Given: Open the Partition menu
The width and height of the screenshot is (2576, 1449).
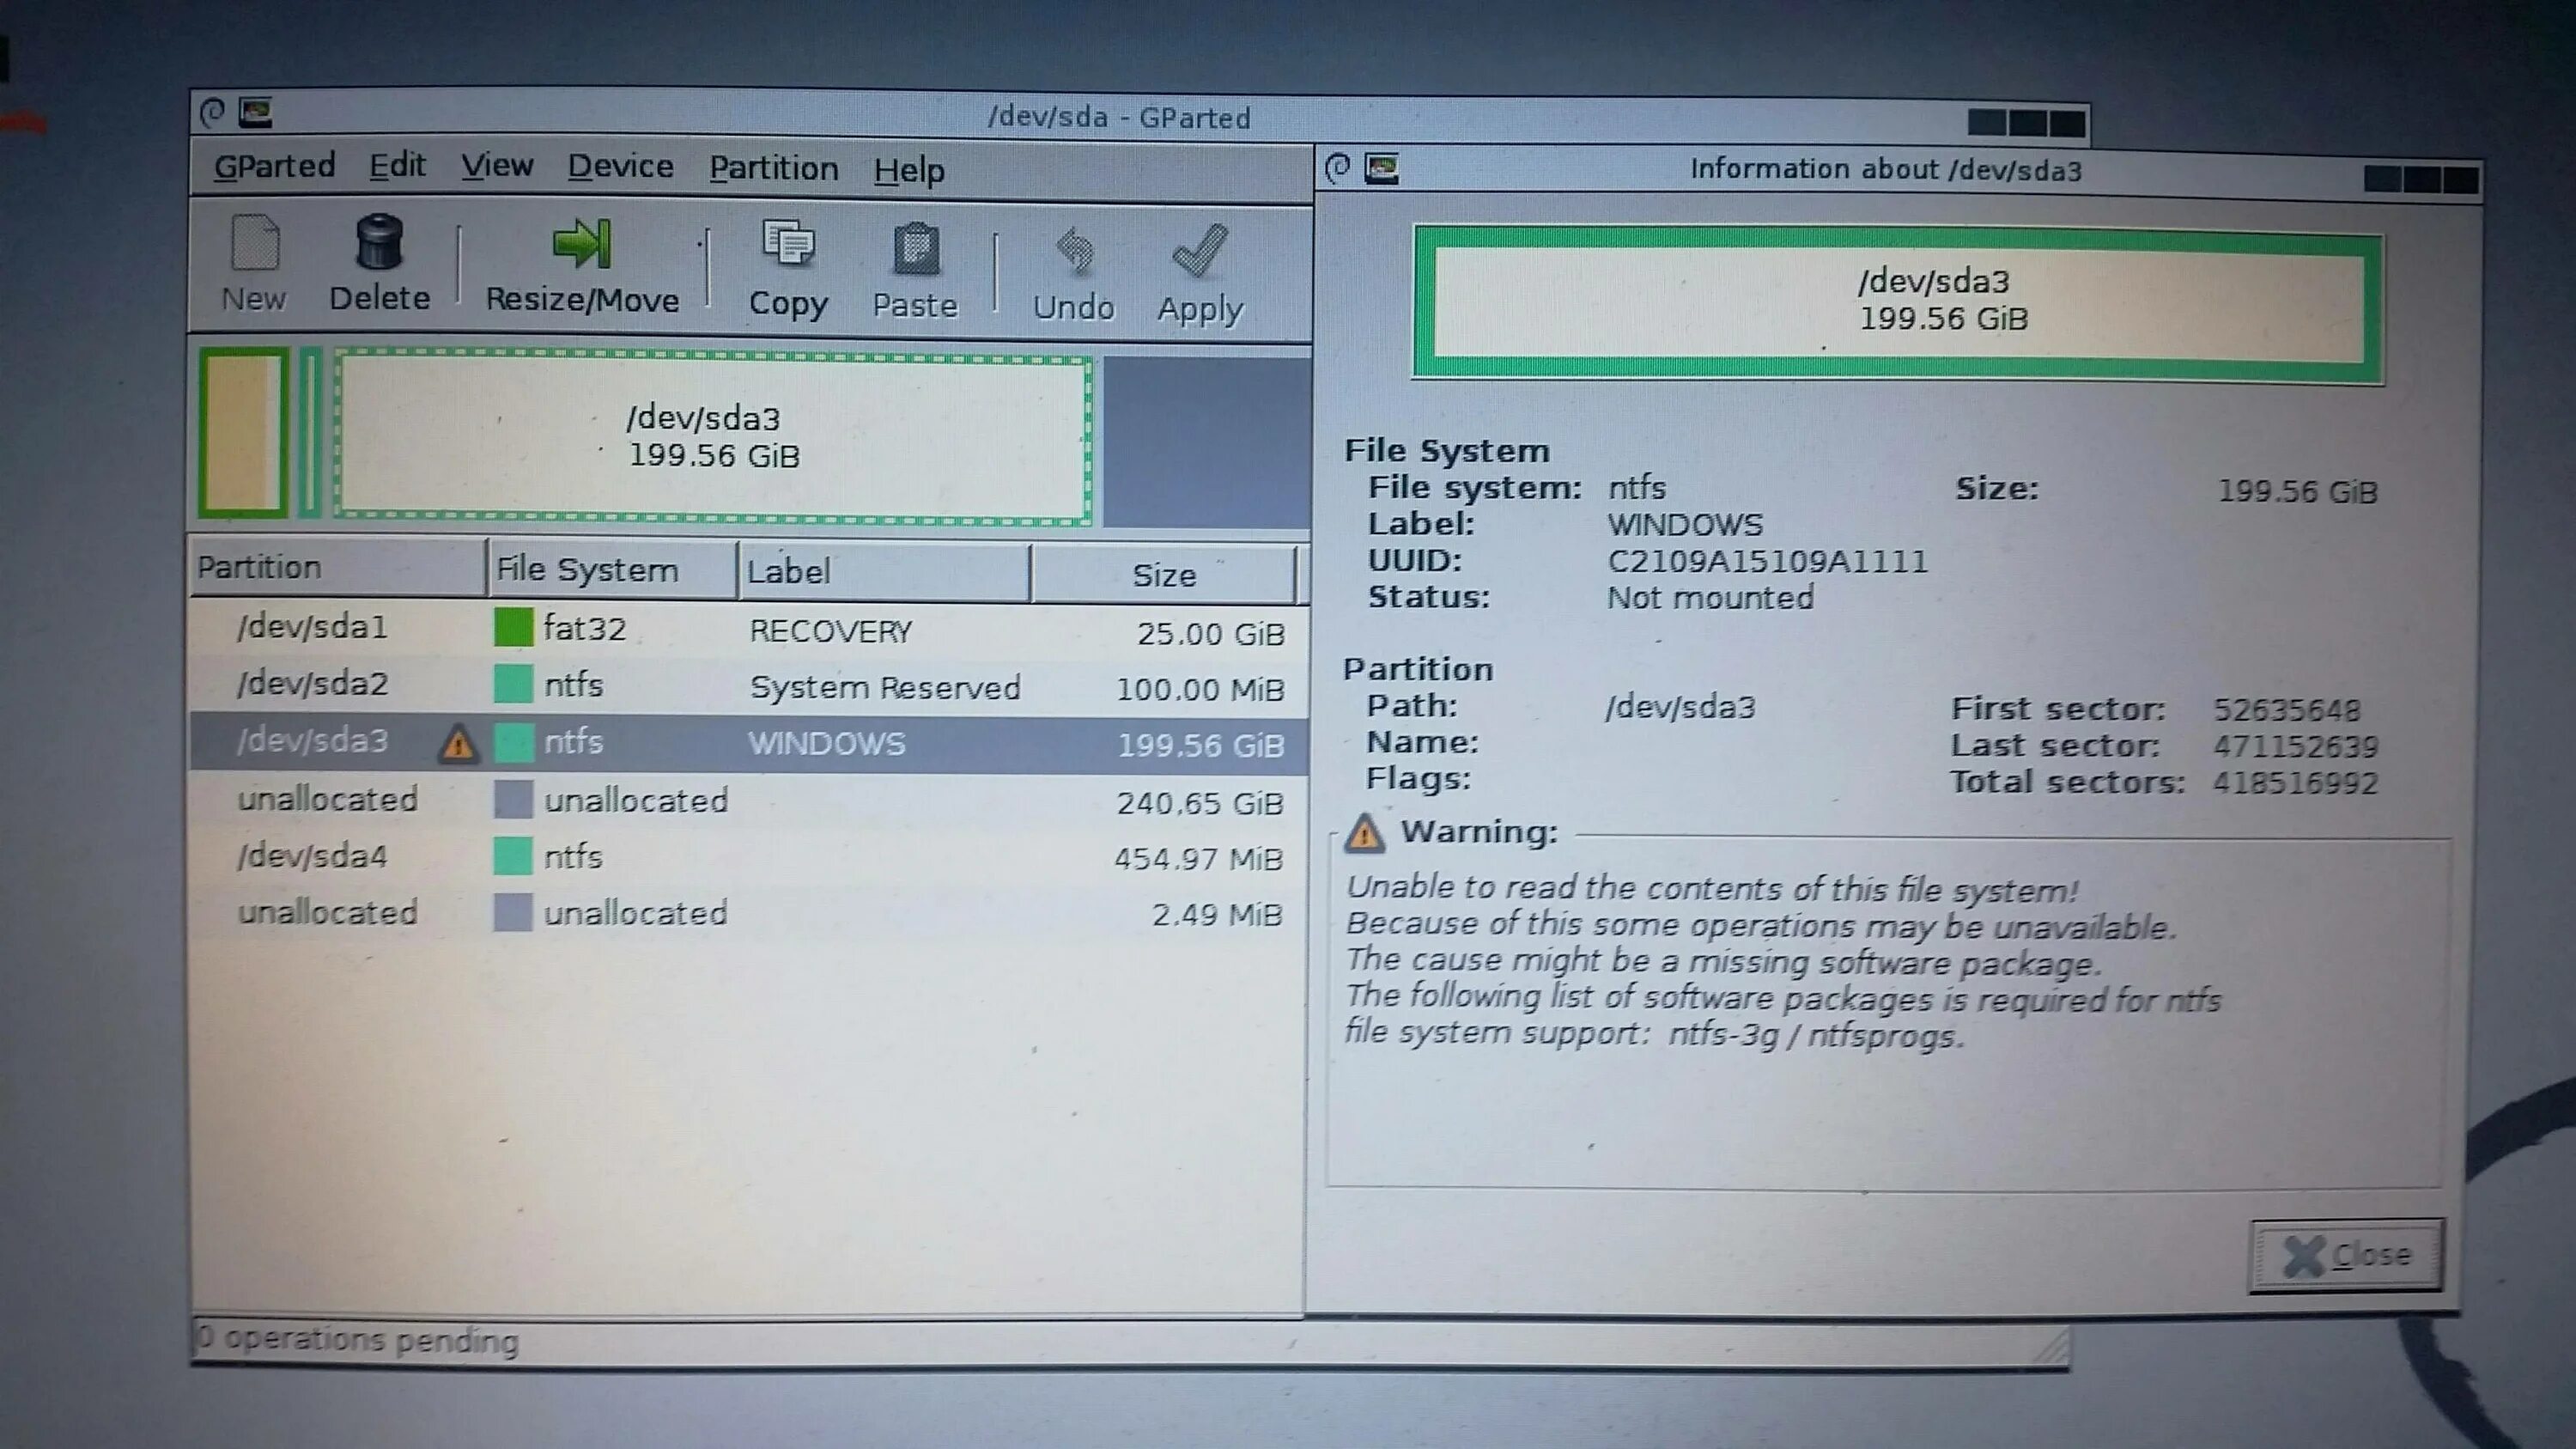Looking at the screenshot, I should [773, 168].
